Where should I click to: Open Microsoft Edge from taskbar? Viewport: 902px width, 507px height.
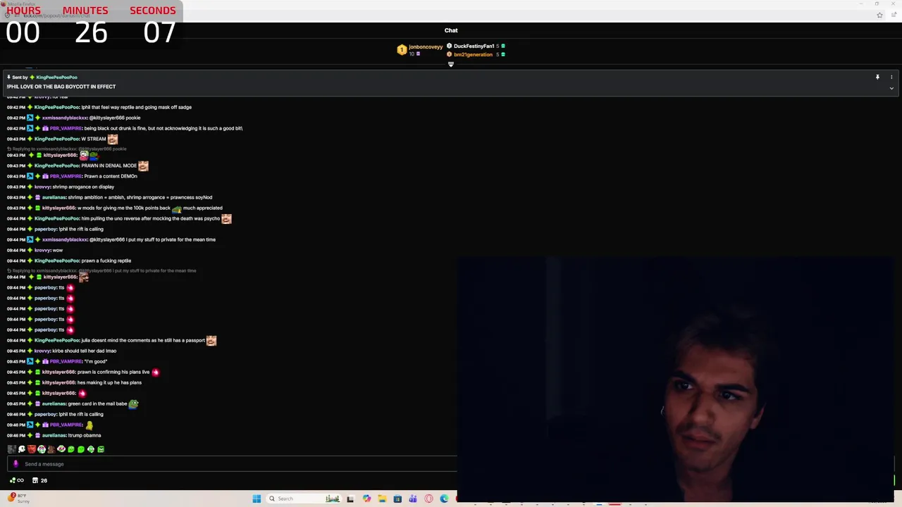(x=444, y=499)
